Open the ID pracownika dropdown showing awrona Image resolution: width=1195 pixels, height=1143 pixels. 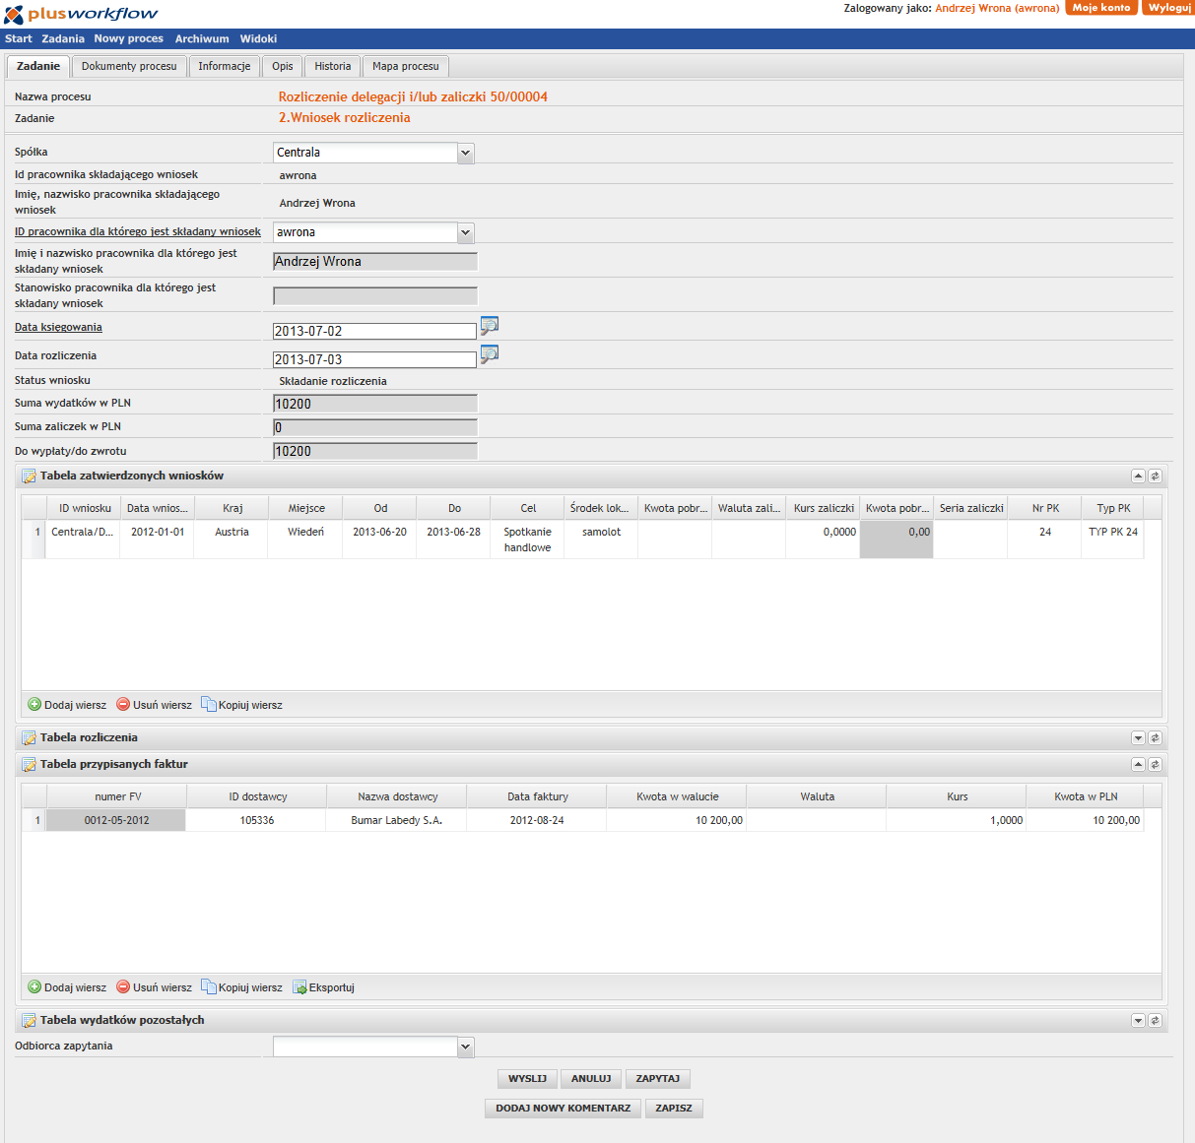click(x=466, y=233)
